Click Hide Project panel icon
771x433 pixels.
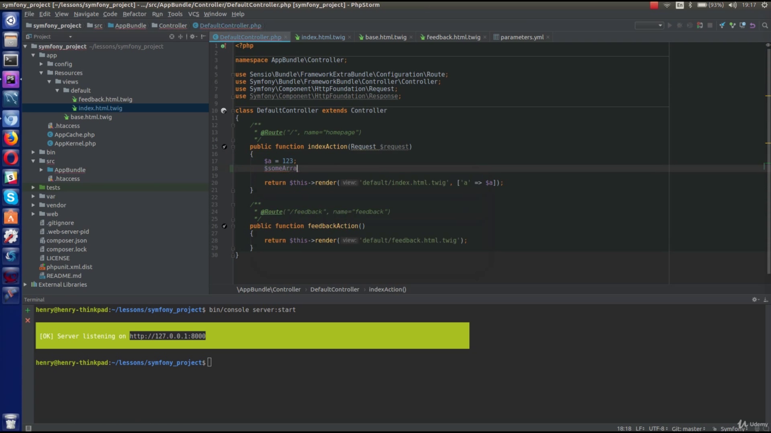coord(203,37)
